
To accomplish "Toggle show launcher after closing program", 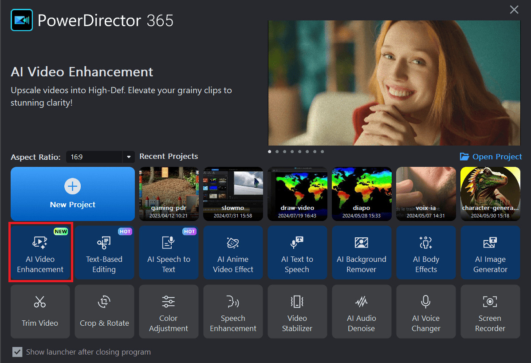I will pyautogui.click(x=17, y=352).
